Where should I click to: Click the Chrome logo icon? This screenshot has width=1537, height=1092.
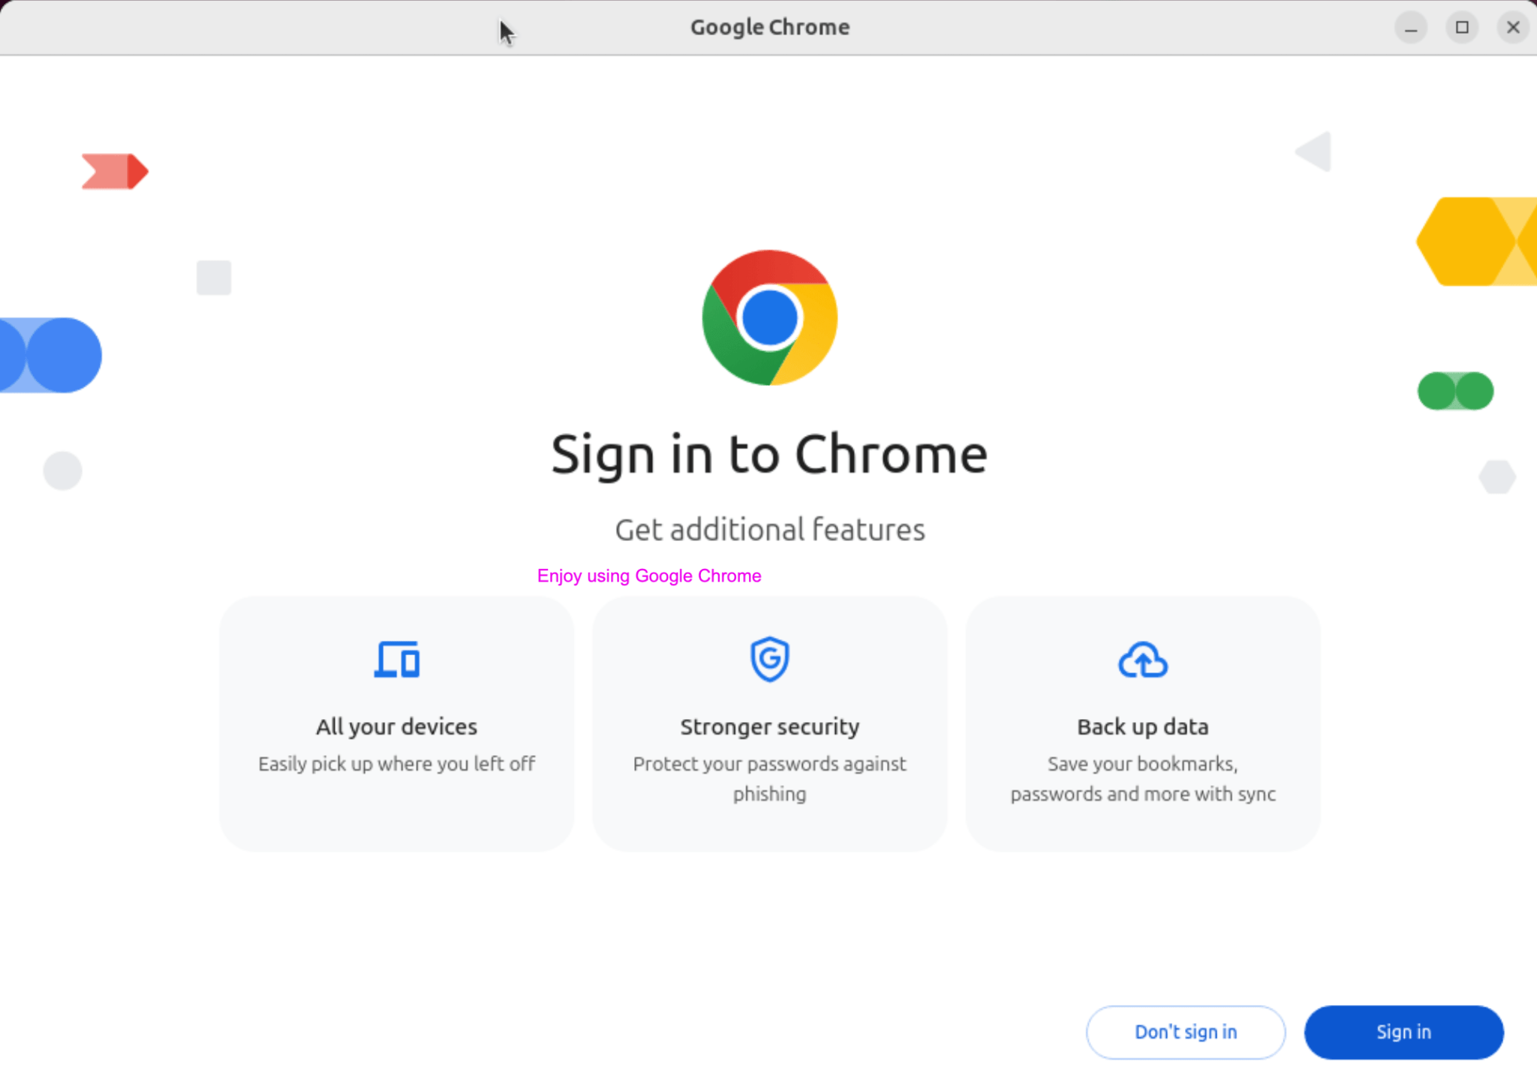769,317
